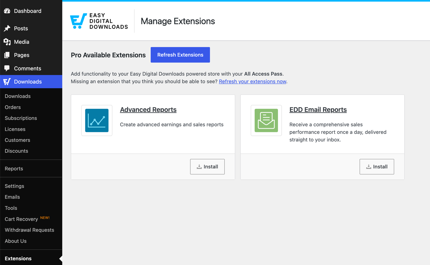Open Settings under Downloads
430x265 pixels.
point(14,186)
